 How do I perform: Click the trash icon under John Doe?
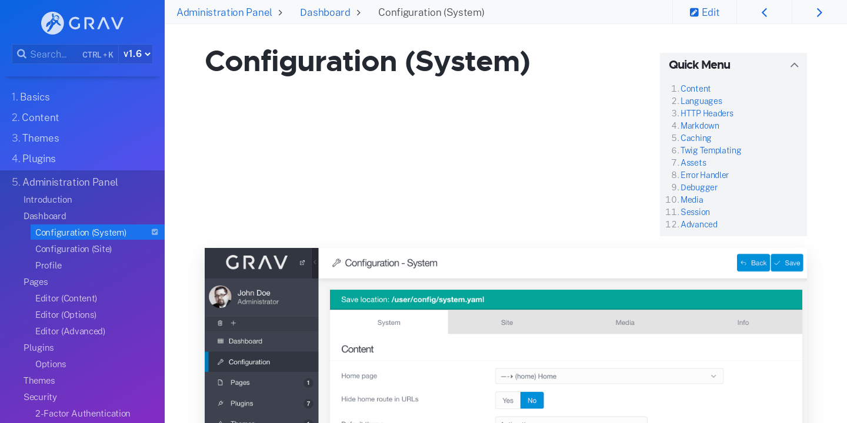click(220, 323)
